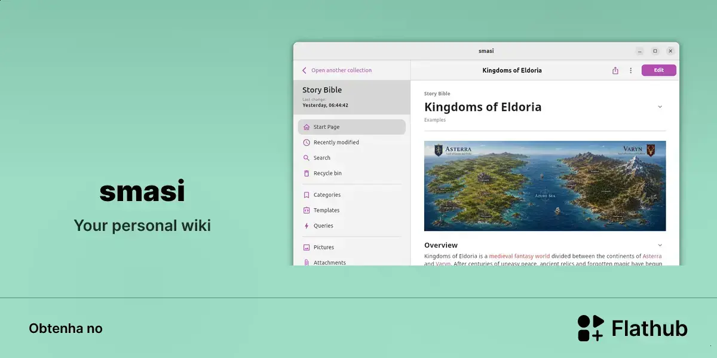Open another collection link
This screenshot has width=717, height=358.
pyautogui.click(x=341, y=70)
